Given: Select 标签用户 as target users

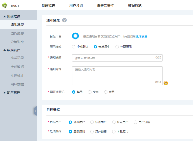Looking at the screenshot, I should 92,122.
